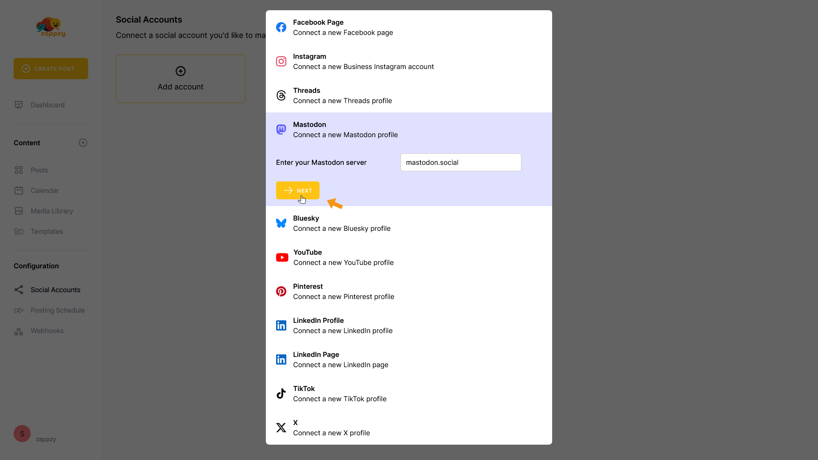The width and height of the screenshot is (818, 460).
Task: Select the TikTok profile option
Action: coord(409,394)
